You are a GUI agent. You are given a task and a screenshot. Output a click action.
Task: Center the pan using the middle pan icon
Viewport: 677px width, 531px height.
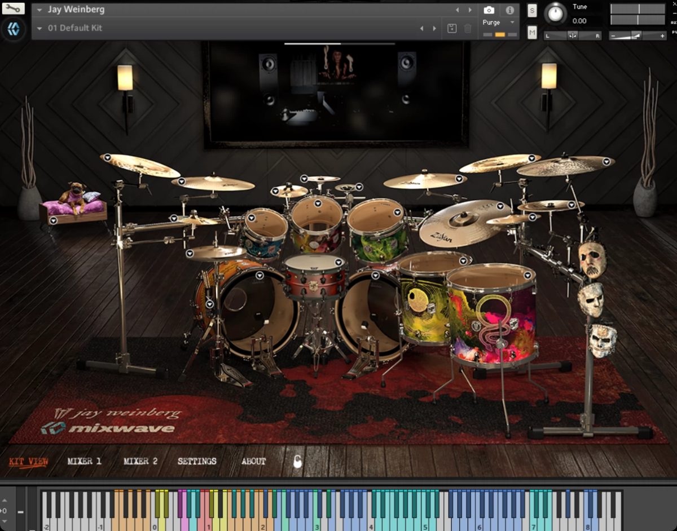[x=573, y=36]
